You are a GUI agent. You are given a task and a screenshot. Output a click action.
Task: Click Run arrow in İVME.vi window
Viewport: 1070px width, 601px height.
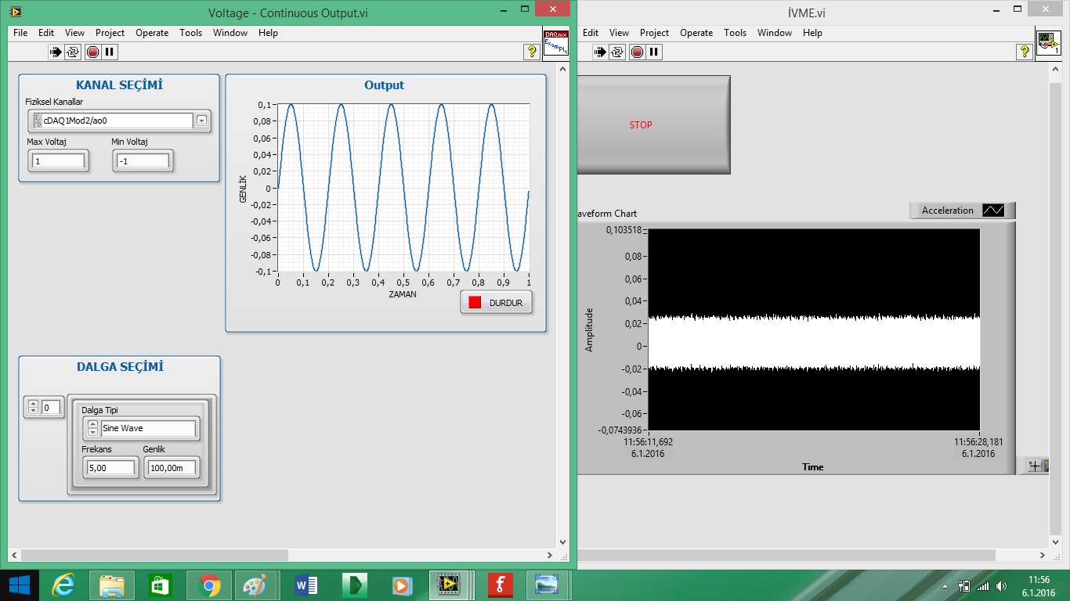click(x=600, y=52)
